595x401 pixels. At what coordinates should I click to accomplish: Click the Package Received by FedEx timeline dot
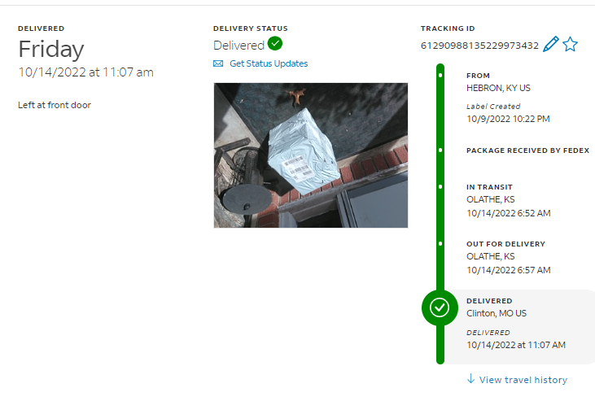click(x=440, y=150)
